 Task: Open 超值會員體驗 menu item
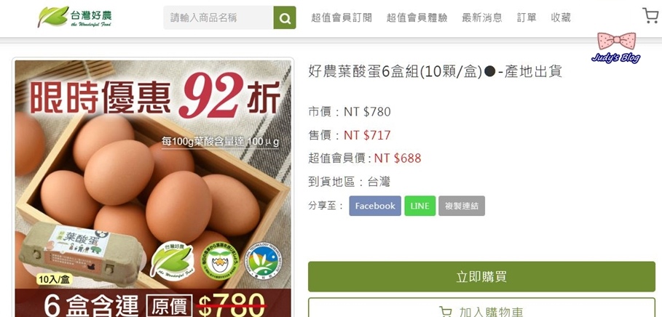pos(417,17)
